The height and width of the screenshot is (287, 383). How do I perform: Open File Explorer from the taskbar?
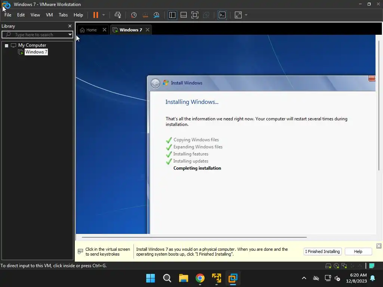[x=183, y=278]
